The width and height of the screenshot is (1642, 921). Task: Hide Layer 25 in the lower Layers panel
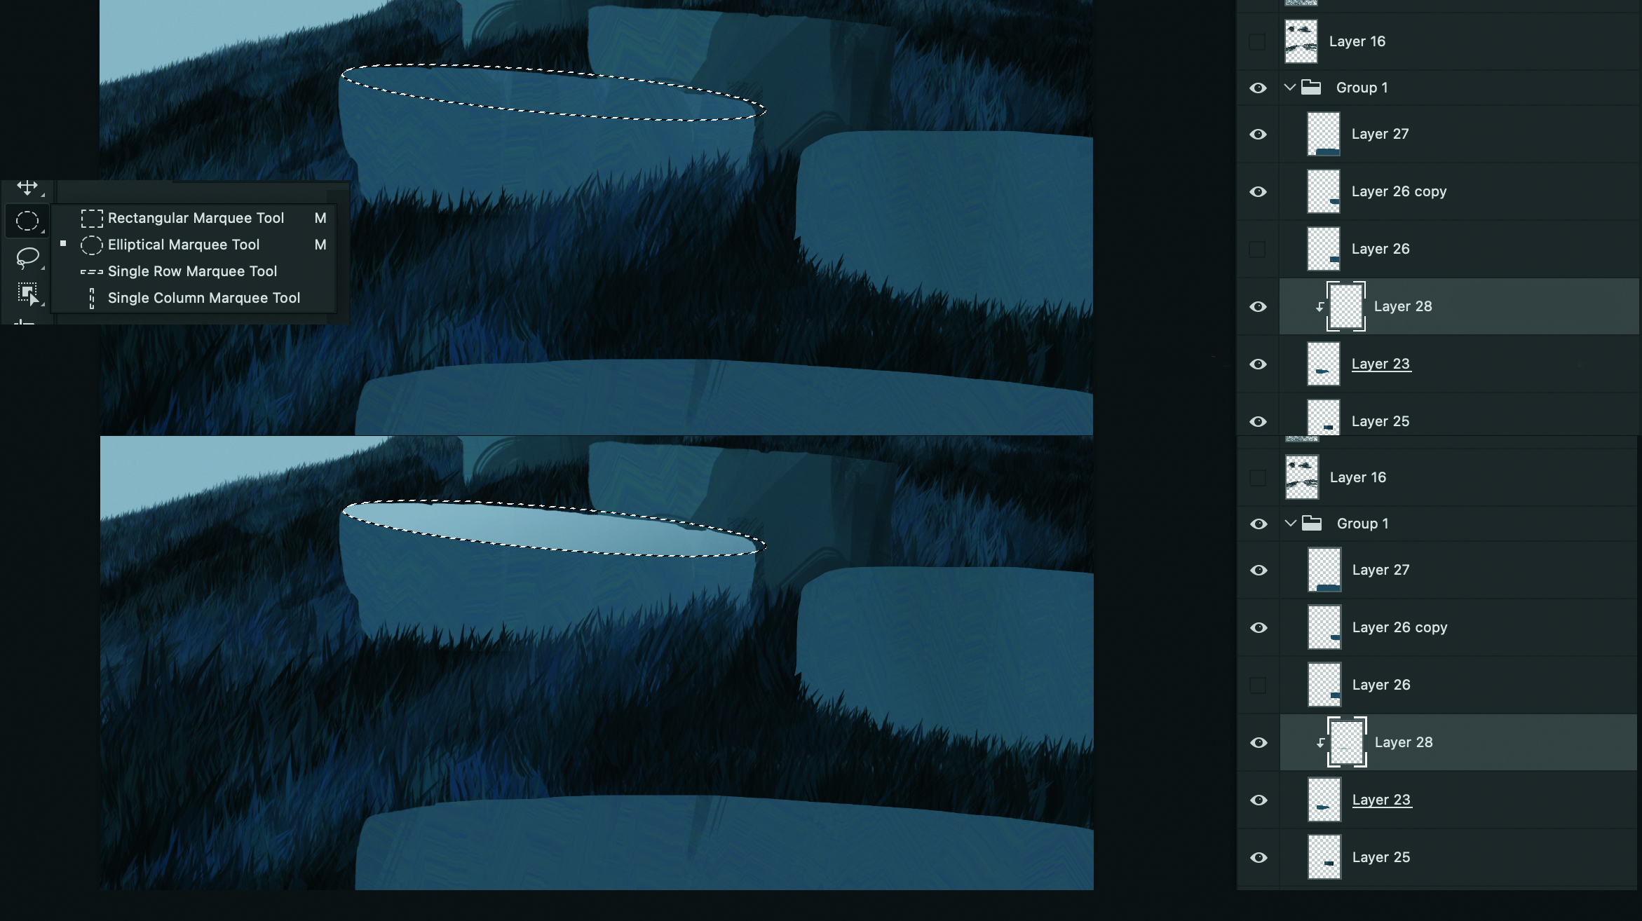(1258, 857)
